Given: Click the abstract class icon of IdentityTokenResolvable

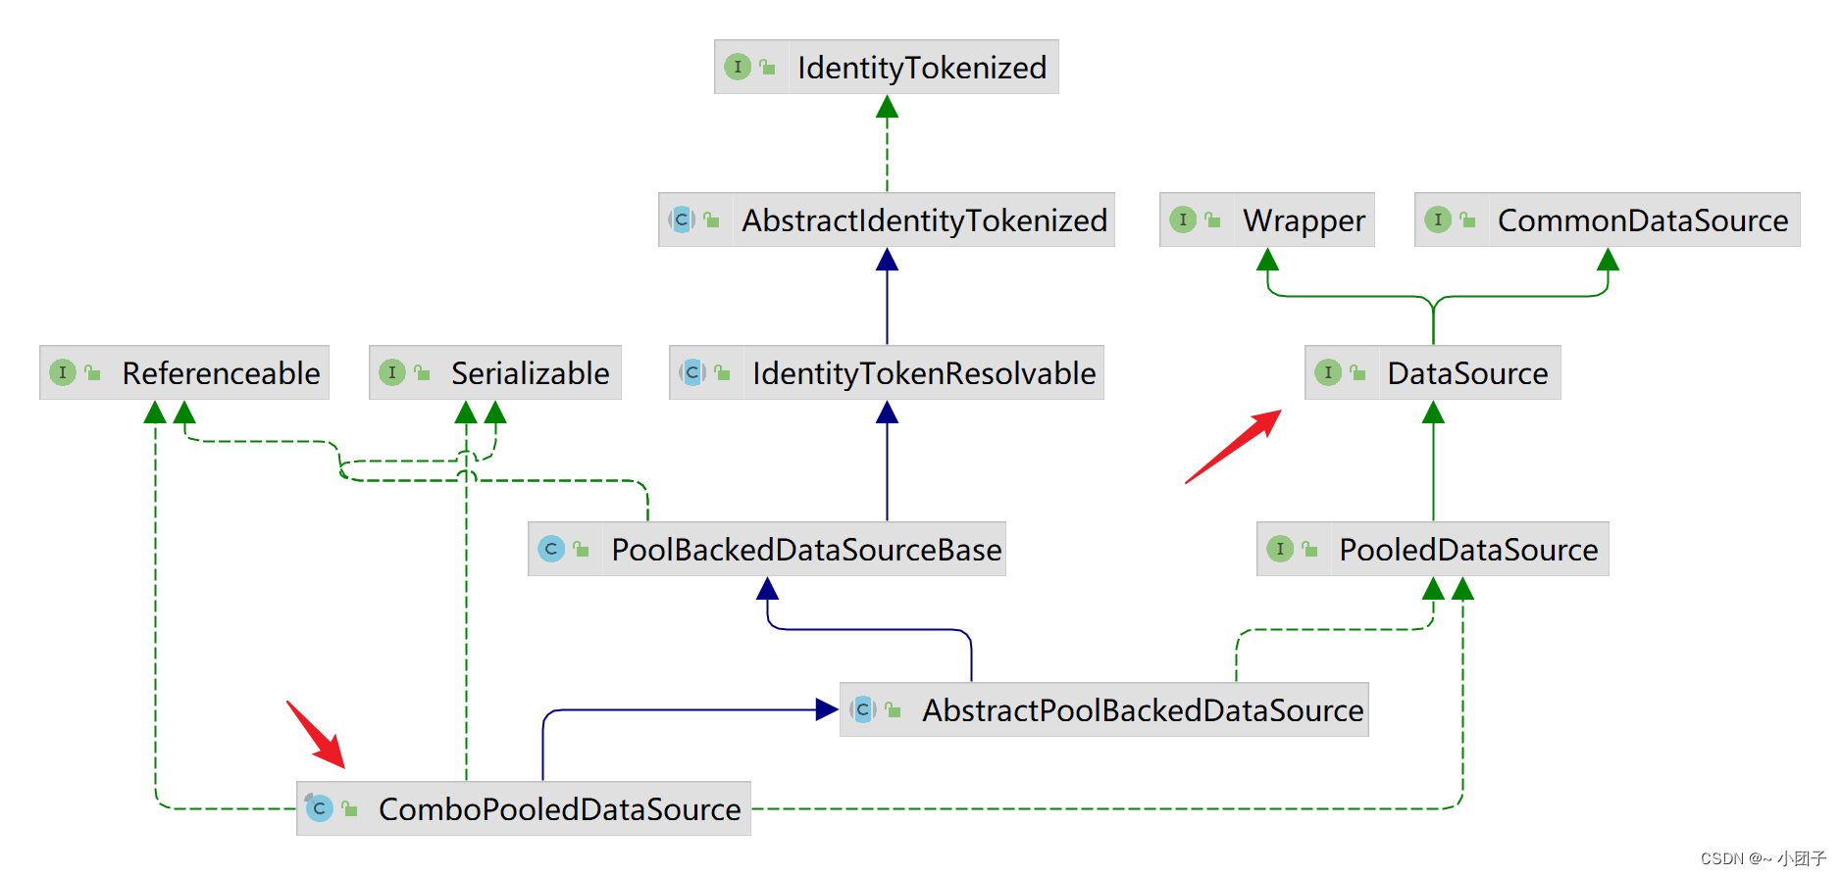Looking at the screenshot, I should pyautogui.click(x=692, y=372).
